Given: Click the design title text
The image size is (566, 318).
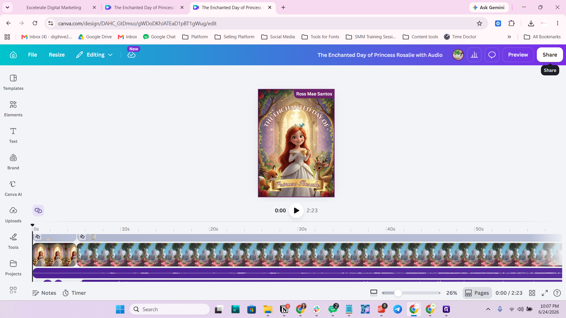Looking at the screenshot, I should tap(380, 55).
